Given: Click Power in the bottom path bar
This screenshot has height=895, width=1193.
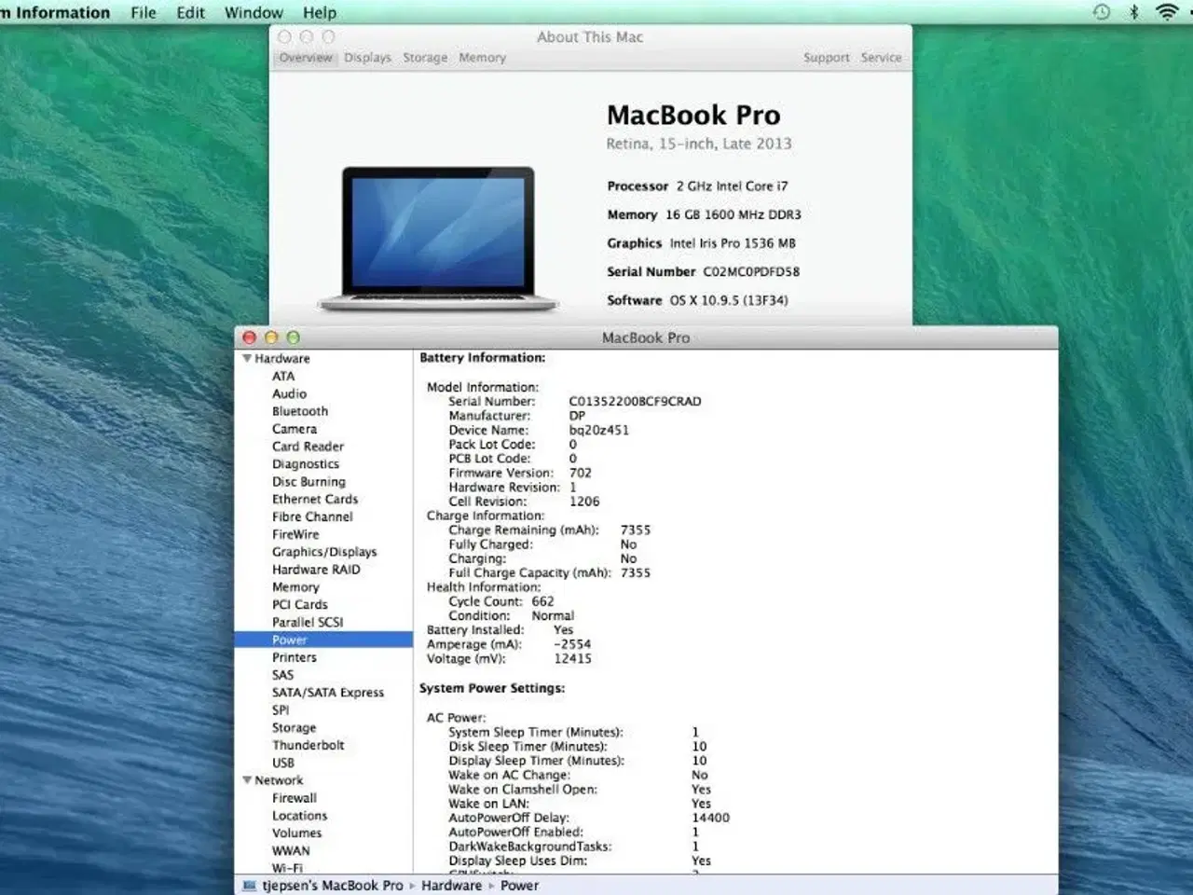Looking at the screenshot, I should tap(520, 886).
